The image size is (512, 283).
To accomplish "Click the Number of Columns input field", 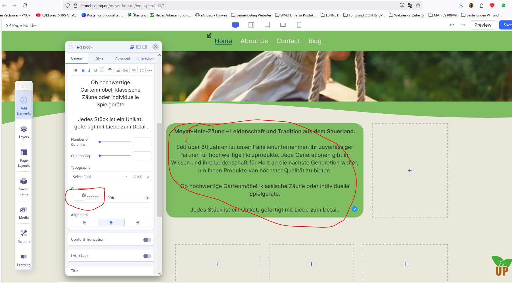I will pos(142,142).
